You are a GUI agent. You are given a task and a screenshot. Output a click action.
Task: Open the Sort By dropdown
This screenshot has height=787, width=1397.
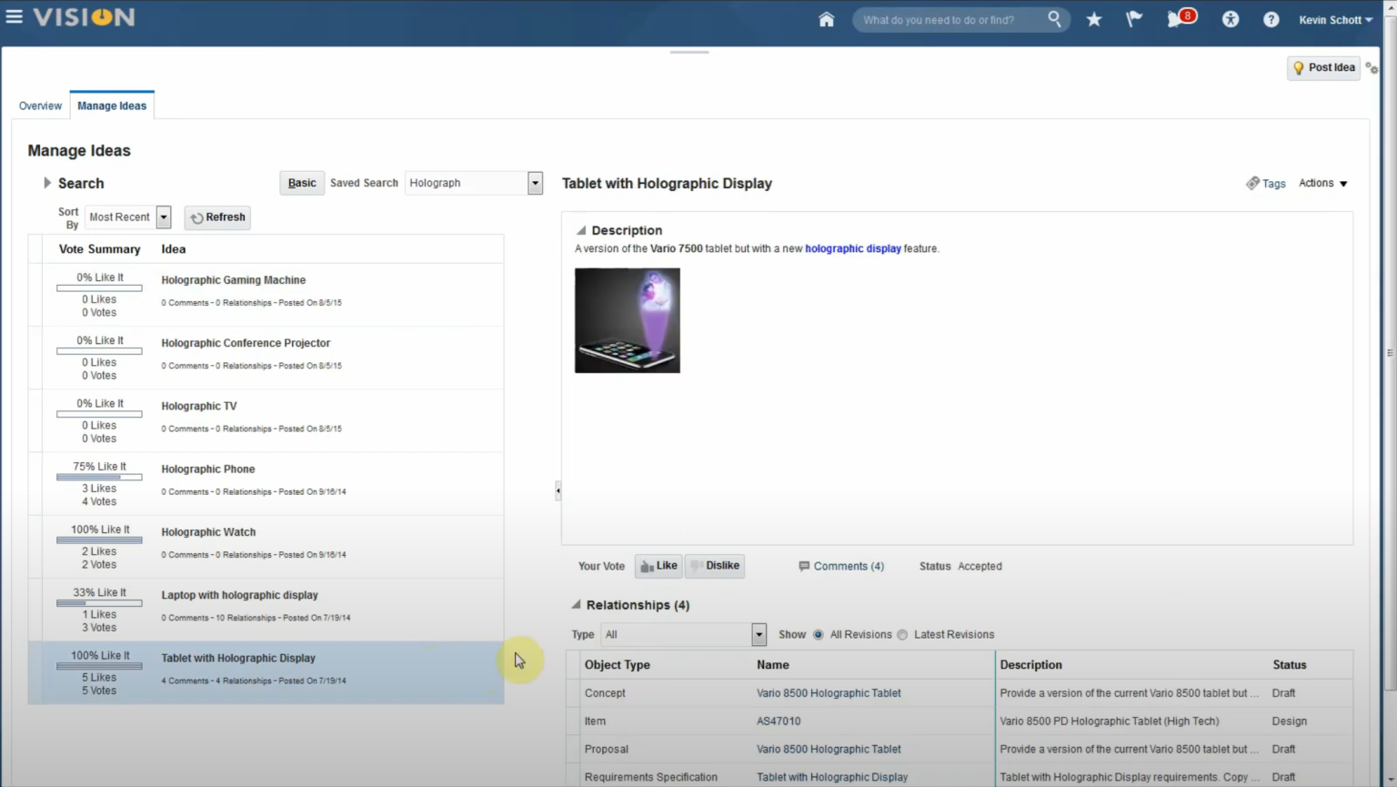[163, 217]
